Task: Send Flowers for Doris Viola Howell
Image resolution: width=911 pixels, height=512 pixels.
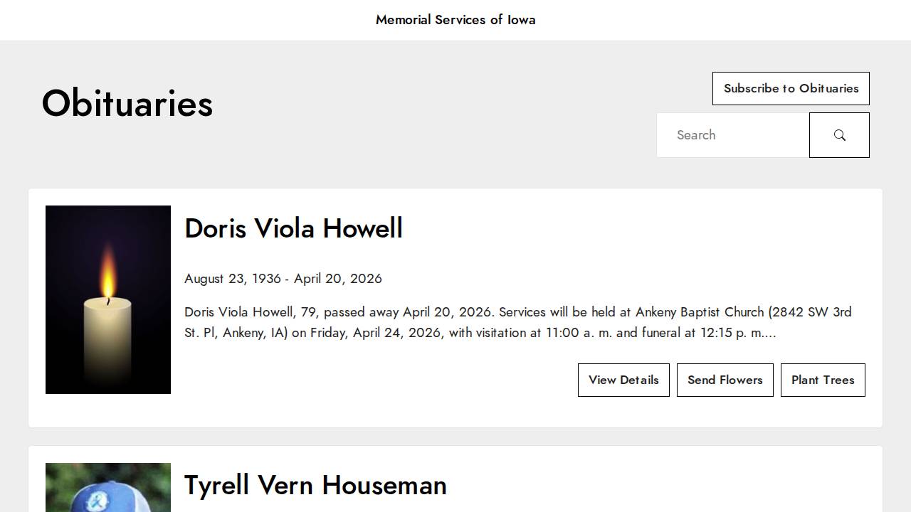Action: click(x=725, y=380)
